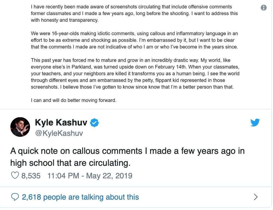Click the speech bubble reply icon
Image resolution: width=273 pixels, height=210 pixels.
click(15, 197)
